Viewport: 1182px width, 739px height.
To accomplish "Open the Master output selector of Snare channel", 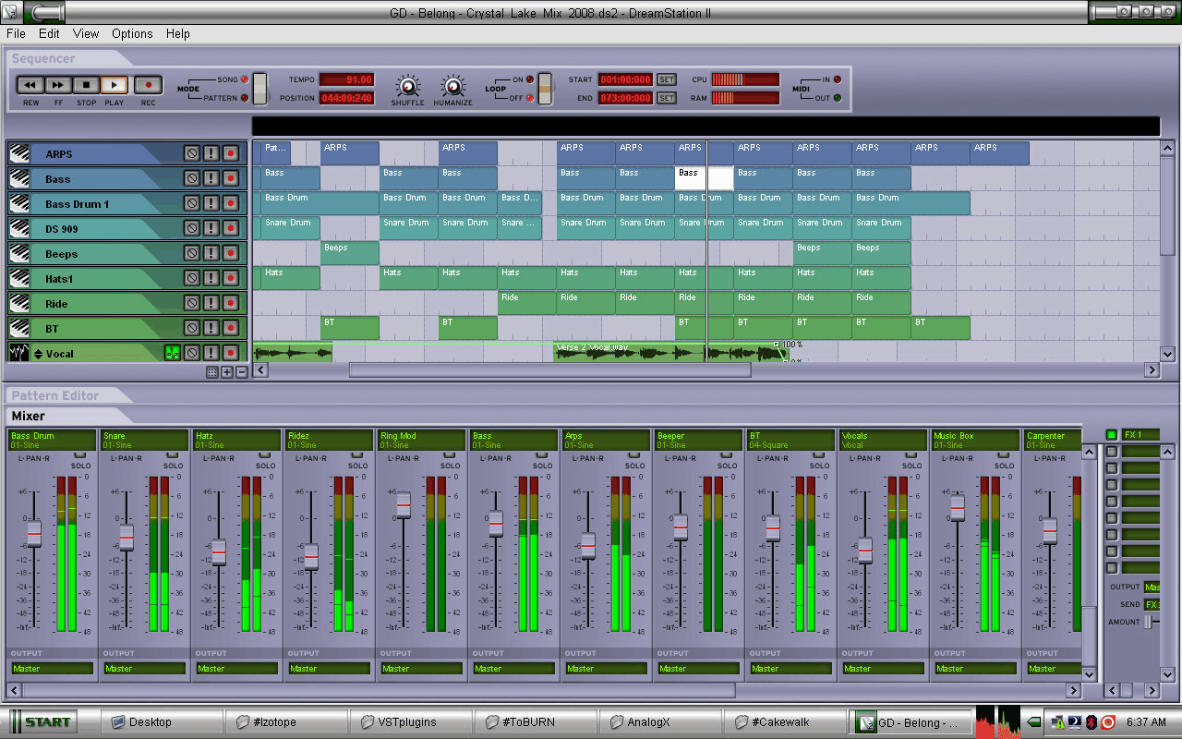I will [x=145, y=668].
